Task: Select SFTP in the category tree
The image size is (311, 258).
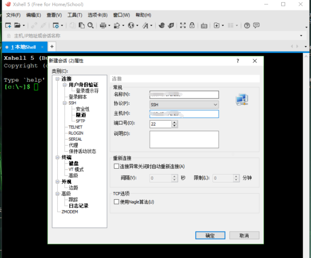Action: [x=80, y=121]
